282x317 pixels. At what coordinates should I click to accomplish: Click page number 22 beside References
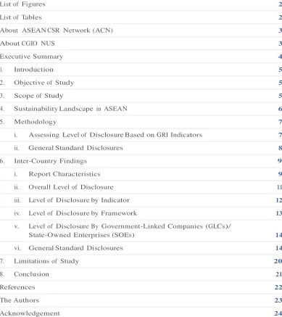pos(278,287)
